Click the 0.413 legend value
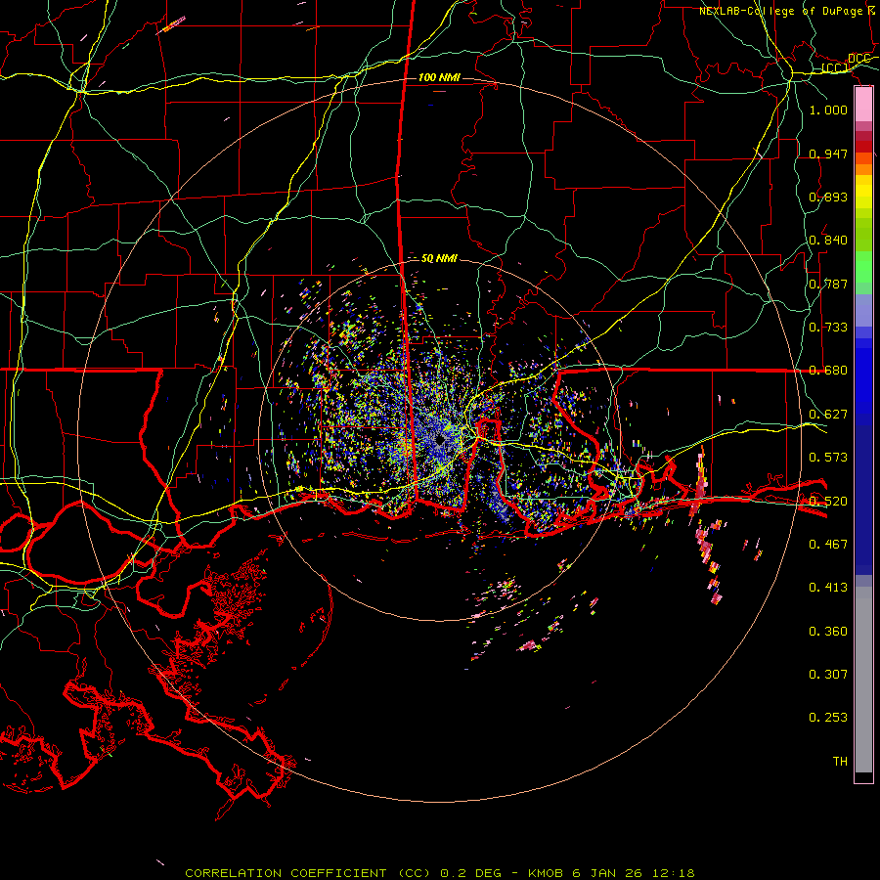This screenshot has height=880, width=880. [x=828, y=588]
